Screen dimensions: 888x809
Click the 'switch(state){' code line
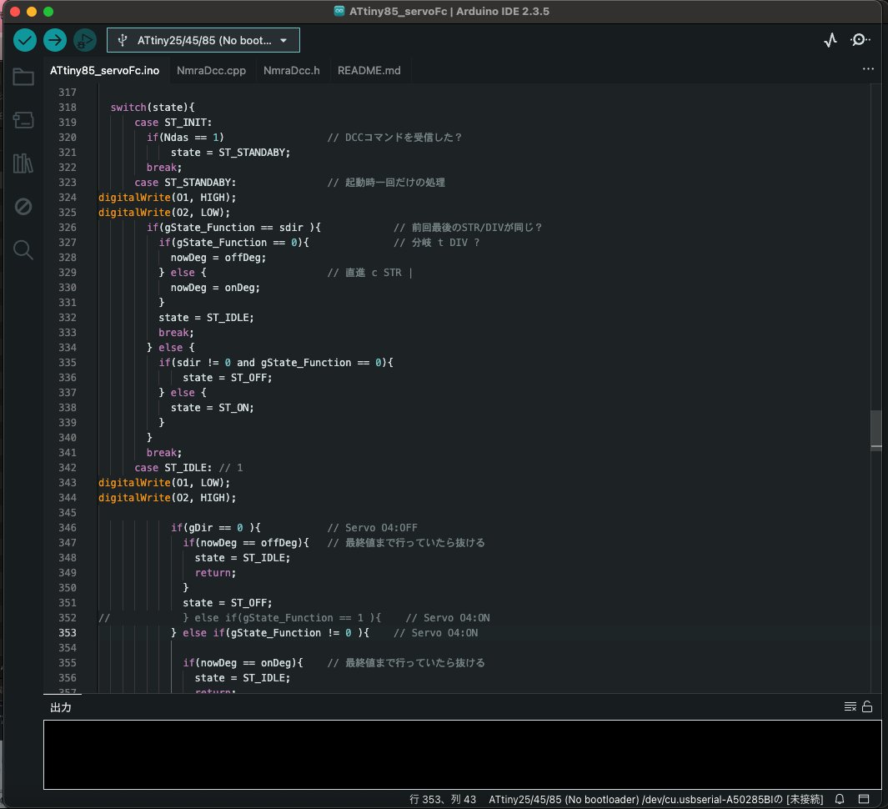(x=153, y=107)
